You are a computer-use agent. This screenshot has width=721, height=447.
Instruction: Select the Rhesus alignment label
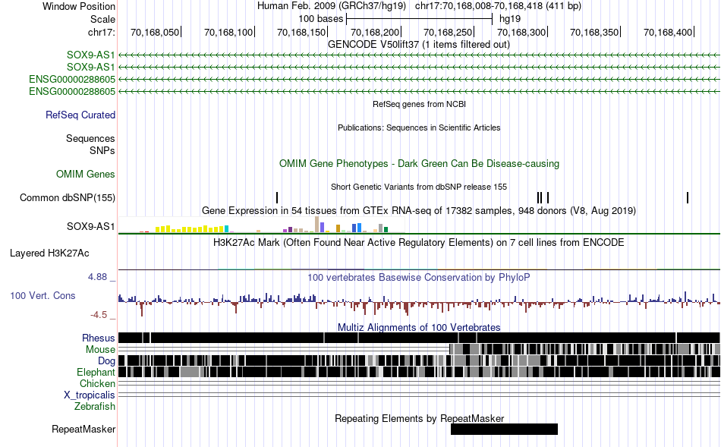99,338
